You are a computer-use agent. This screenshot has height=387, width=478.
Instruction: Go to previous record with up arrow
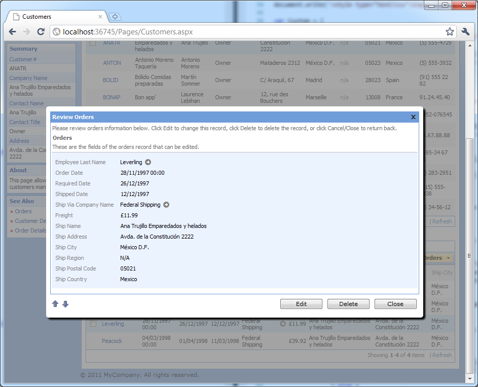click(x=55, y=304)
